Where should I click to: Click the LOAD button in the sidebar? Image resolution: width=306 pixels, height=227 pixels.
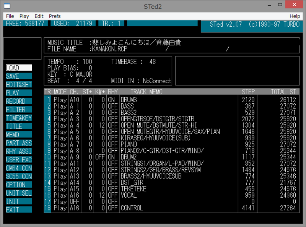pyautogui.click(x=19, y=68)
